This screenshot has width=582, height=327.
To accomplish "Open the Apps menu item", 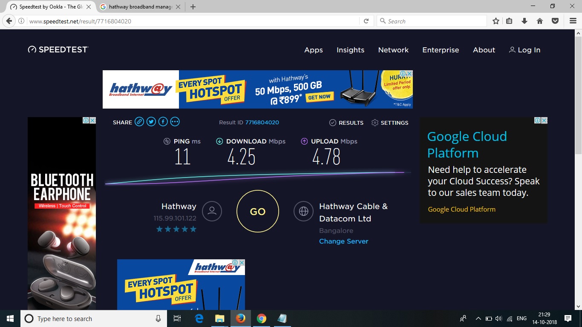I will tap(313, 50).
